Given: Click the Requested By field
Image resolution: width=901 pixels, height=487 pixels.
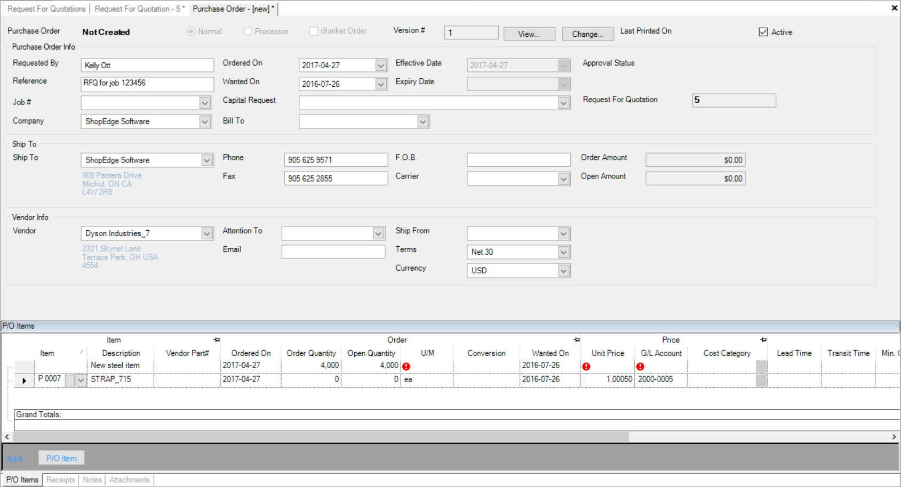Looking at the screenshot, I should (147, 65).
